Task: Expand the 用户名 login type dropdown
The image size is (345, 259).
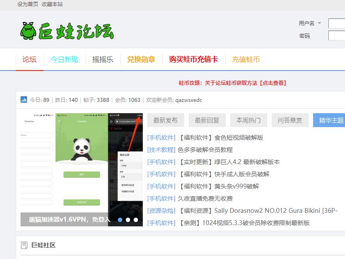Action: click(x=319, y=24)
